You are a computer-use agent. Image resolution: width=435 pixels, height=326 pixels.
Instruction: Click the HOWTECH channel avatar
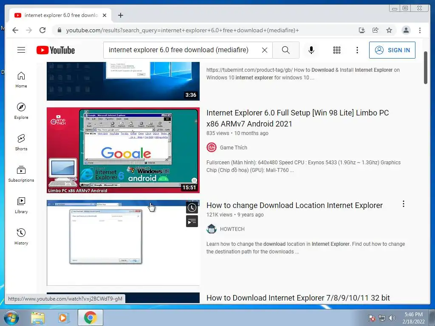click(x=212, y=229)
